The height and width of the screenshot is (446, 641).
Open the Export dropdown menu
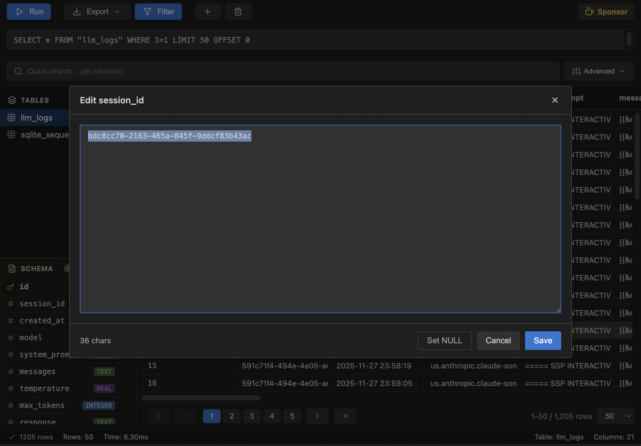click(97, 12)
